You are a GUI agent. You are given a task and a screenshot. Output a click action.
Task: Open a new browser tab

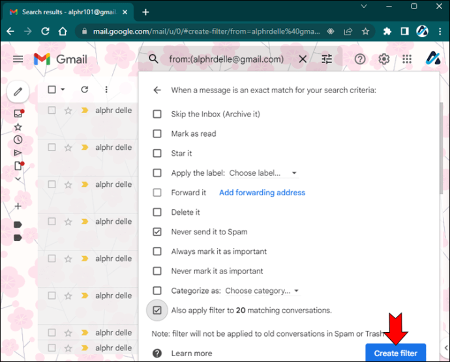(145, 12)
